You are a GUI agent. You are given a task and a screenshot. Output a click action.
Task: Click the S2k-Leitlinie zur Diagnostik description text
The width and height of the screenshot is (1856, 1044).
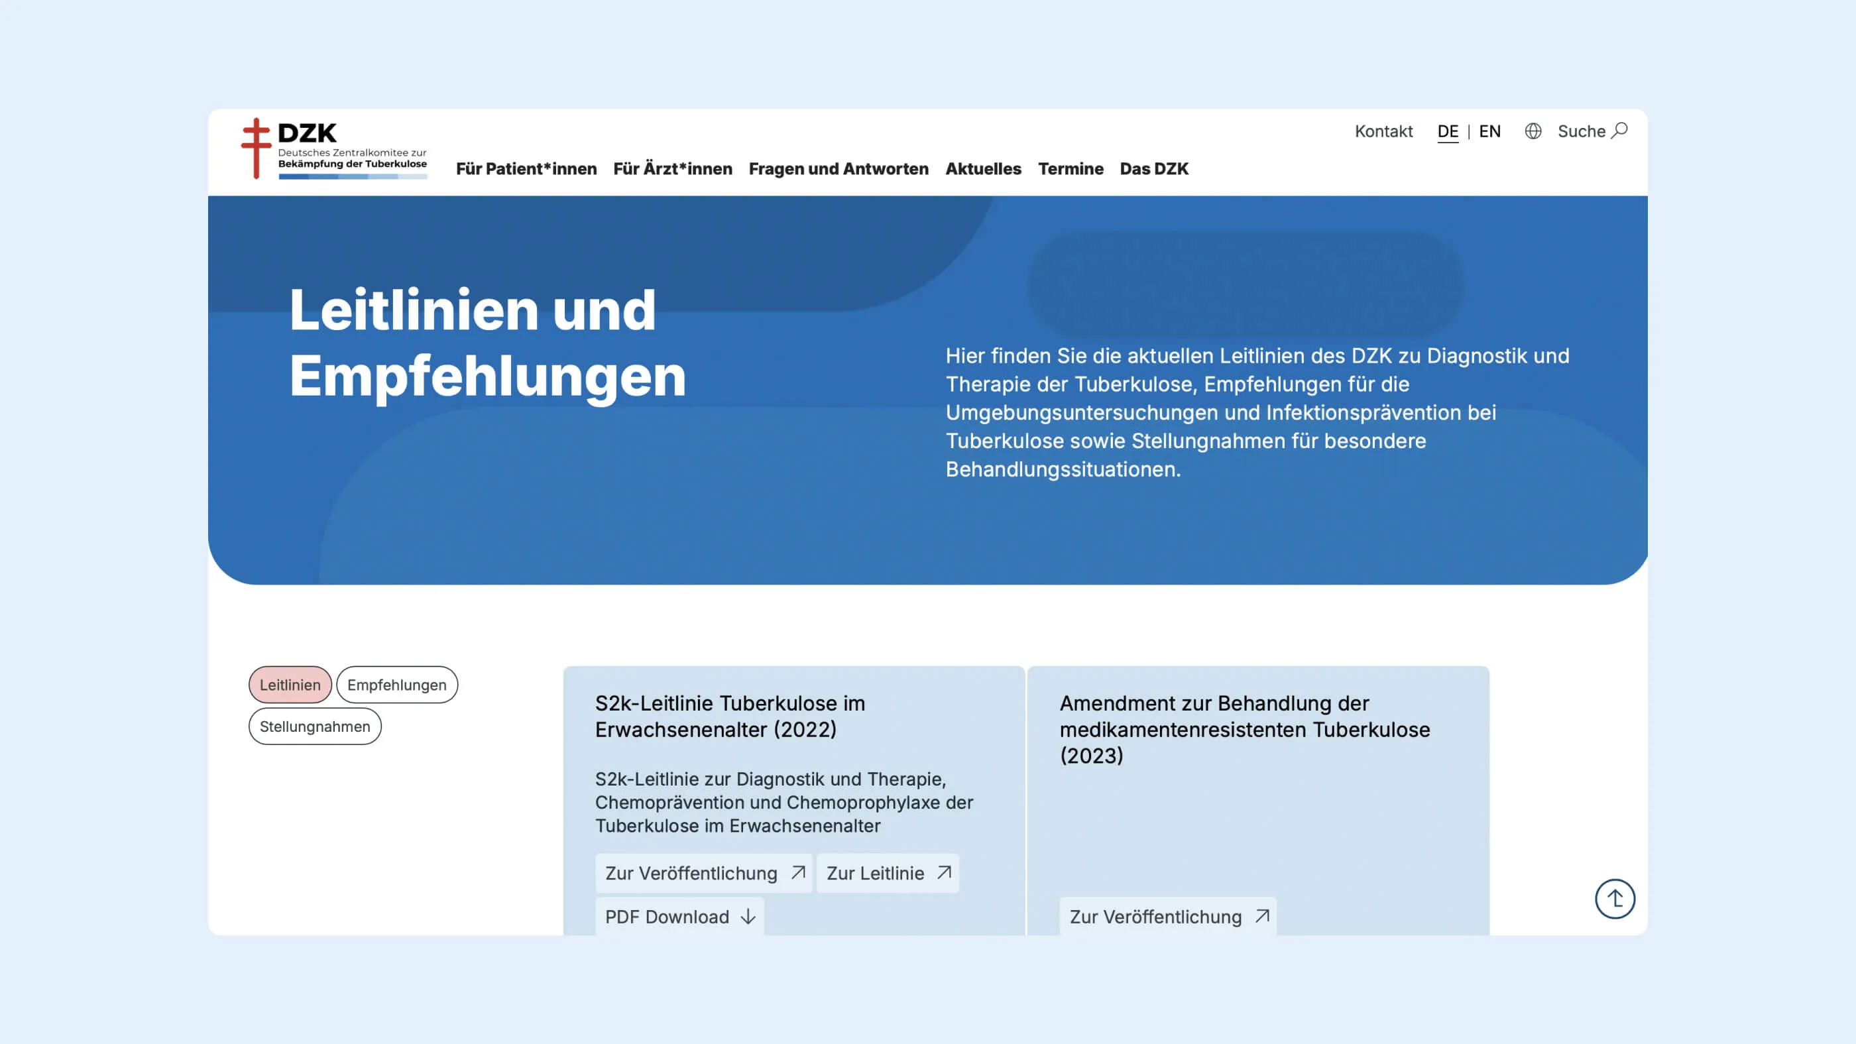(x=784, y=802)
